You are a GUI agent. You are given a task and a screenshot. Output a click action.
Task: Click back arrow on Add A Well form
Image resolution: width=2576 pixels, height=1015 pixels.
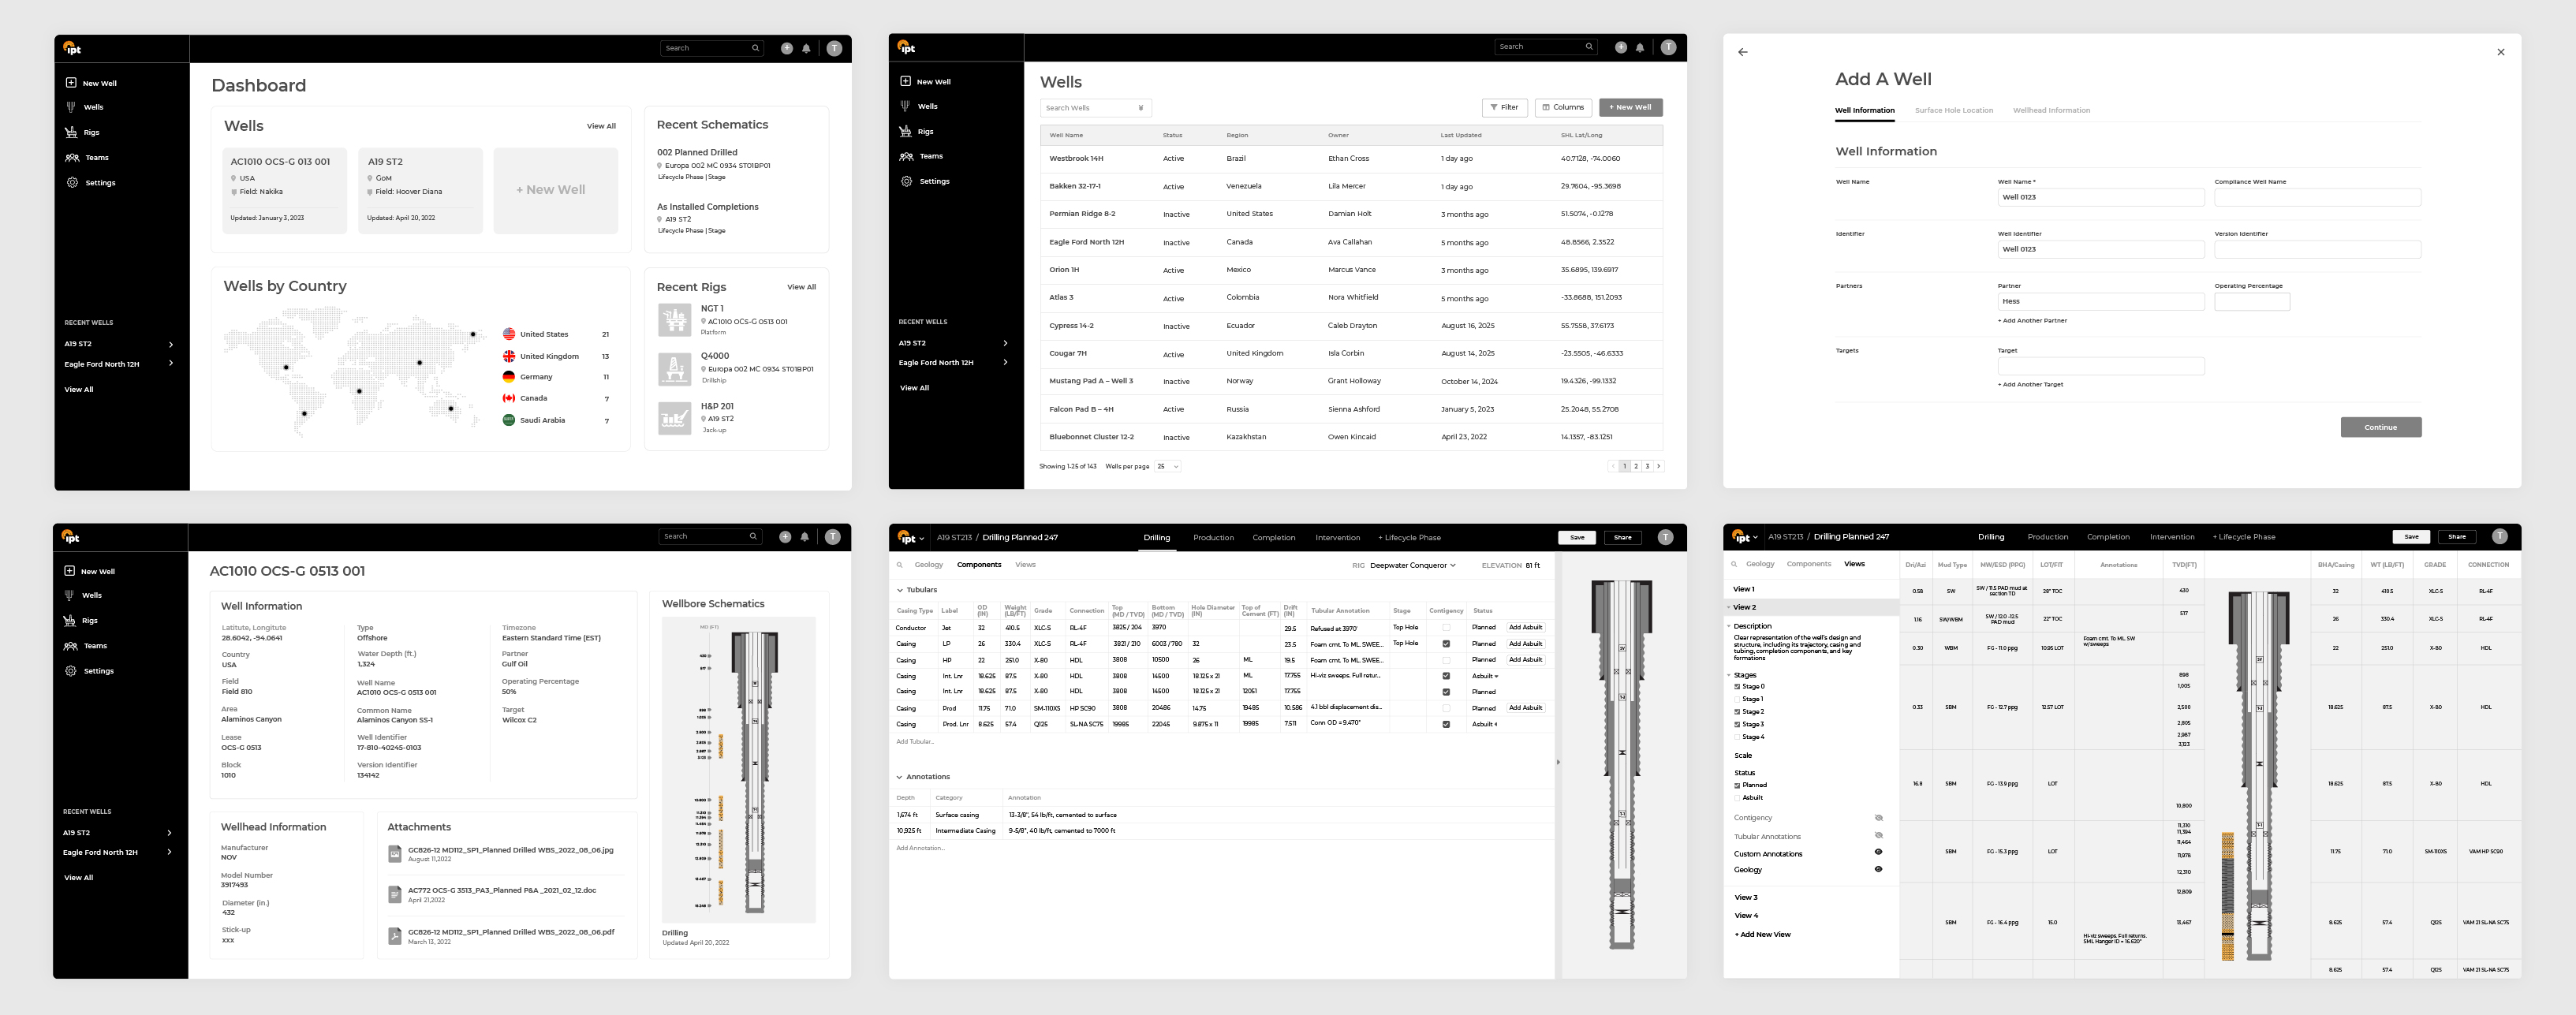coord(1743,52)
